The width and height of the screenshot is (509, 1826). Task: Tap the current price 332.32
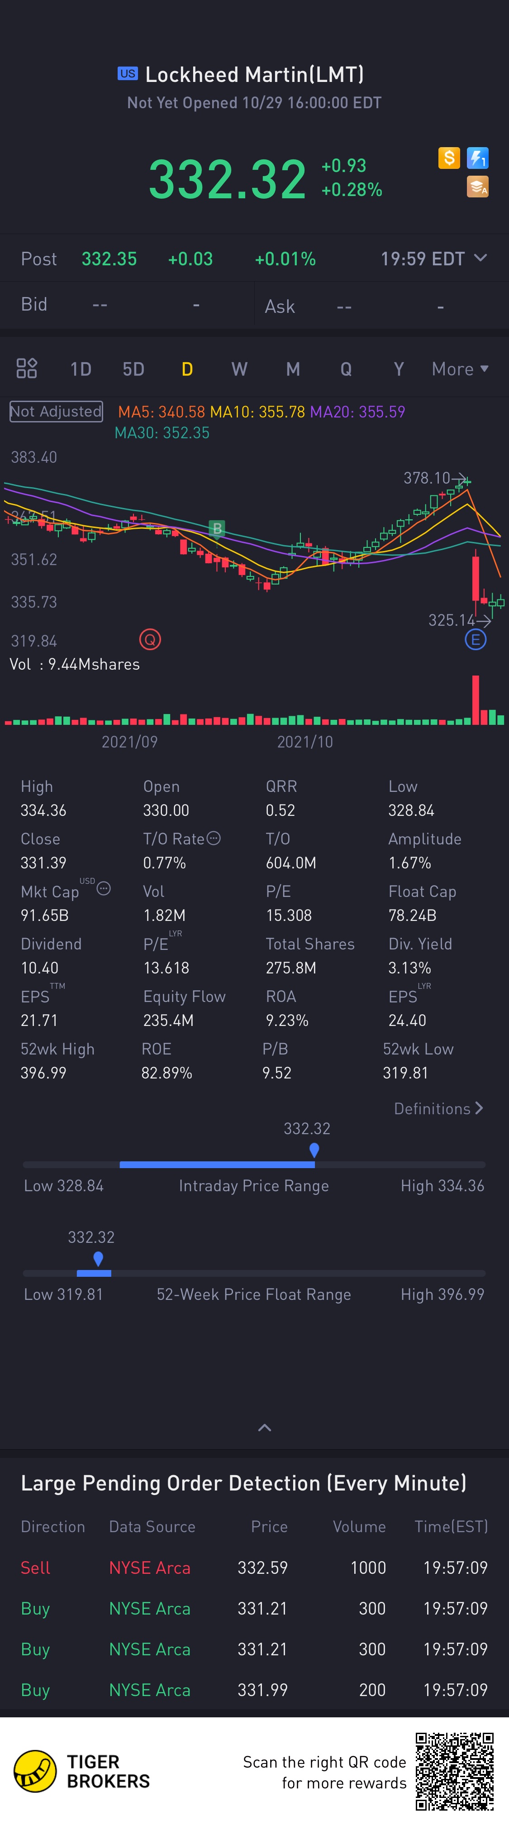[x=227, y=179]
